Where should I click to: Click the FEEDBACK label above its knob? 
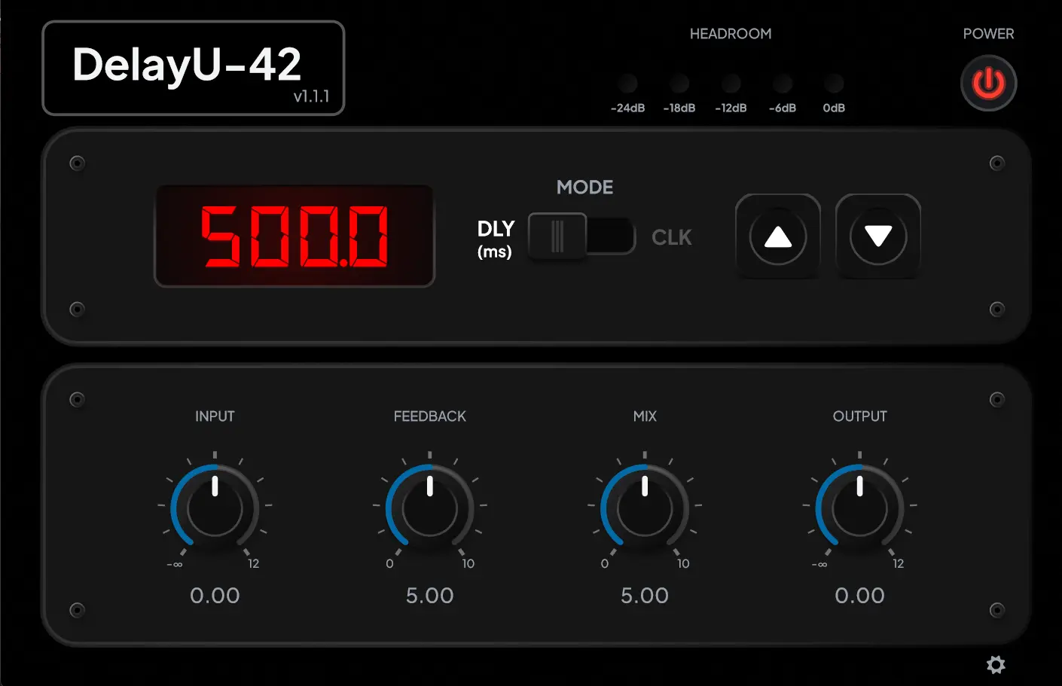pos(430,416)
